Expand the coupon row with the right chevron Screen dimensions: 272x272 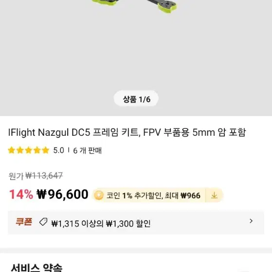pos(251,221)
